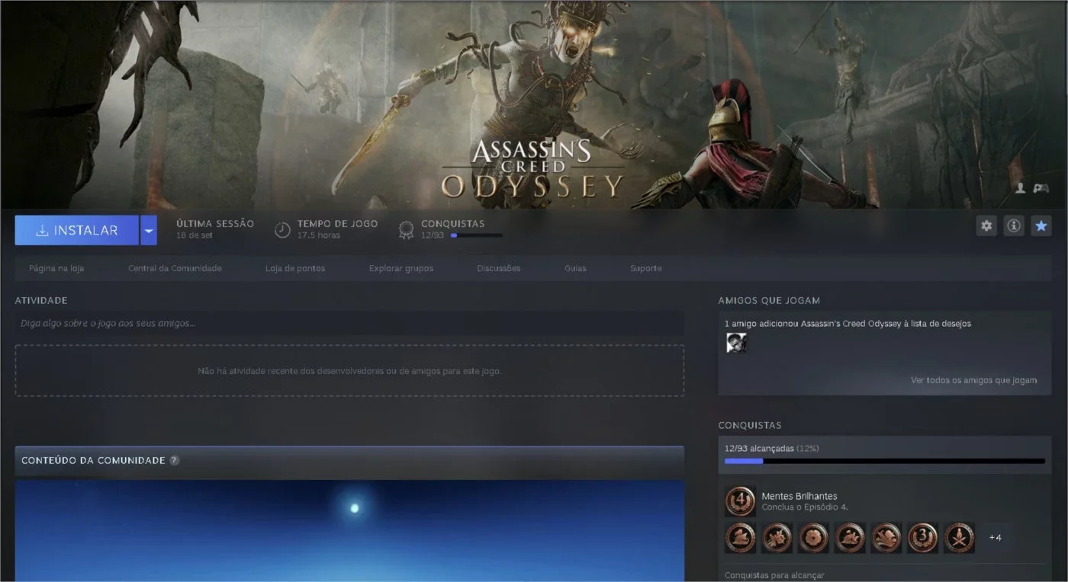Open Explorar grupos tab
This screenshot has height=582, width=1068.
pyautogui.click(x=401, y=268)
